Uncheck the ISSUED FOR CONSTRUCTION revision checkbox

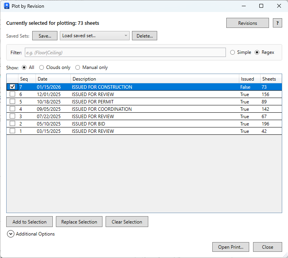coord(12,87)
